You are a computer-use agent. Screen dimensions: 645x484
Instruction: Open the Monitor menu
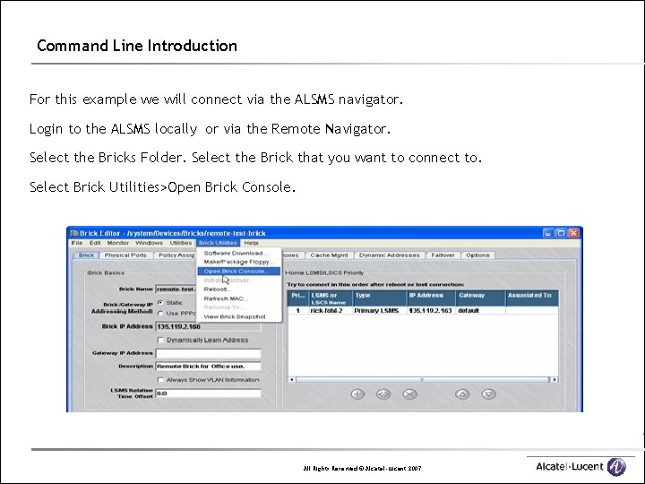click(118, 243)
